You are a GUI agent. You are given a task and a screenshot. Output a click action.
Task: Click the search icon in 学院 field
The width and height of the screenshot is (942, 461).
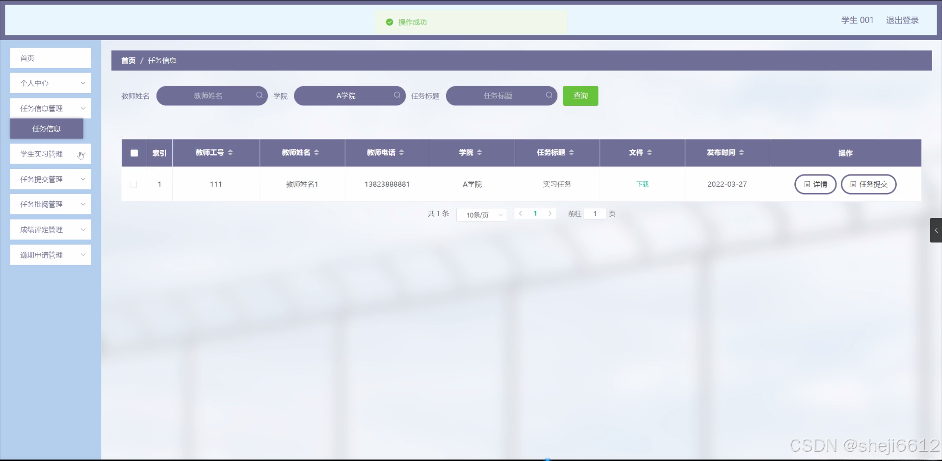(x=397, y=96)
